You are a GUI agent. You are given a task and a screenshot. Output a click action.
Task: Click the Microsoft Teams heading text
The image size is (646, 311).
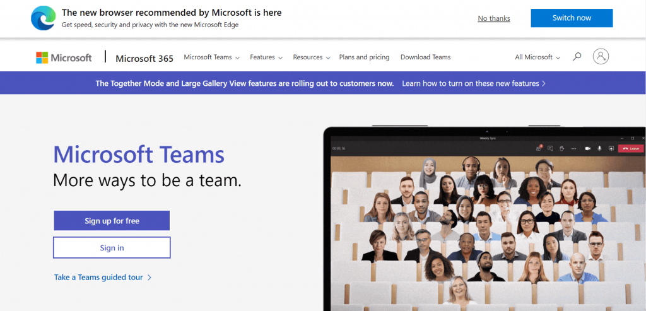click(139, 155)
